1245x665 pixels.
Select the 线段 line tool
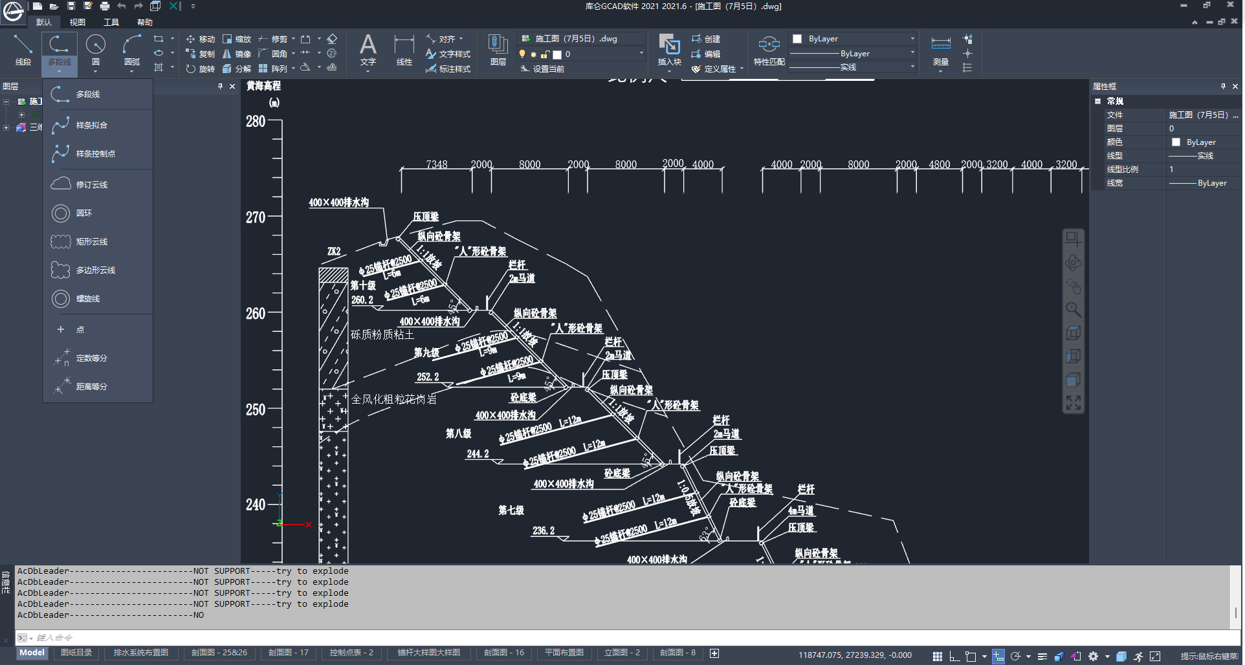tap(23, 50)
